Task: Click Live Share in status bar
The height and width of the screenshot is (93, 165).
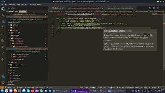Action: [30, 87]
